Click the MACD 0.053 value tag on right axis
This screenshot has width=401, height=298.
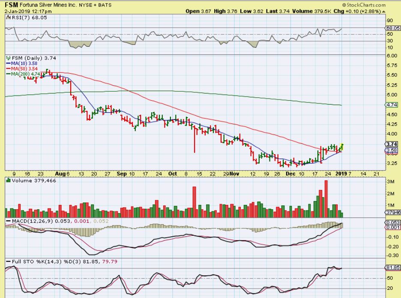tap(393, 223)
